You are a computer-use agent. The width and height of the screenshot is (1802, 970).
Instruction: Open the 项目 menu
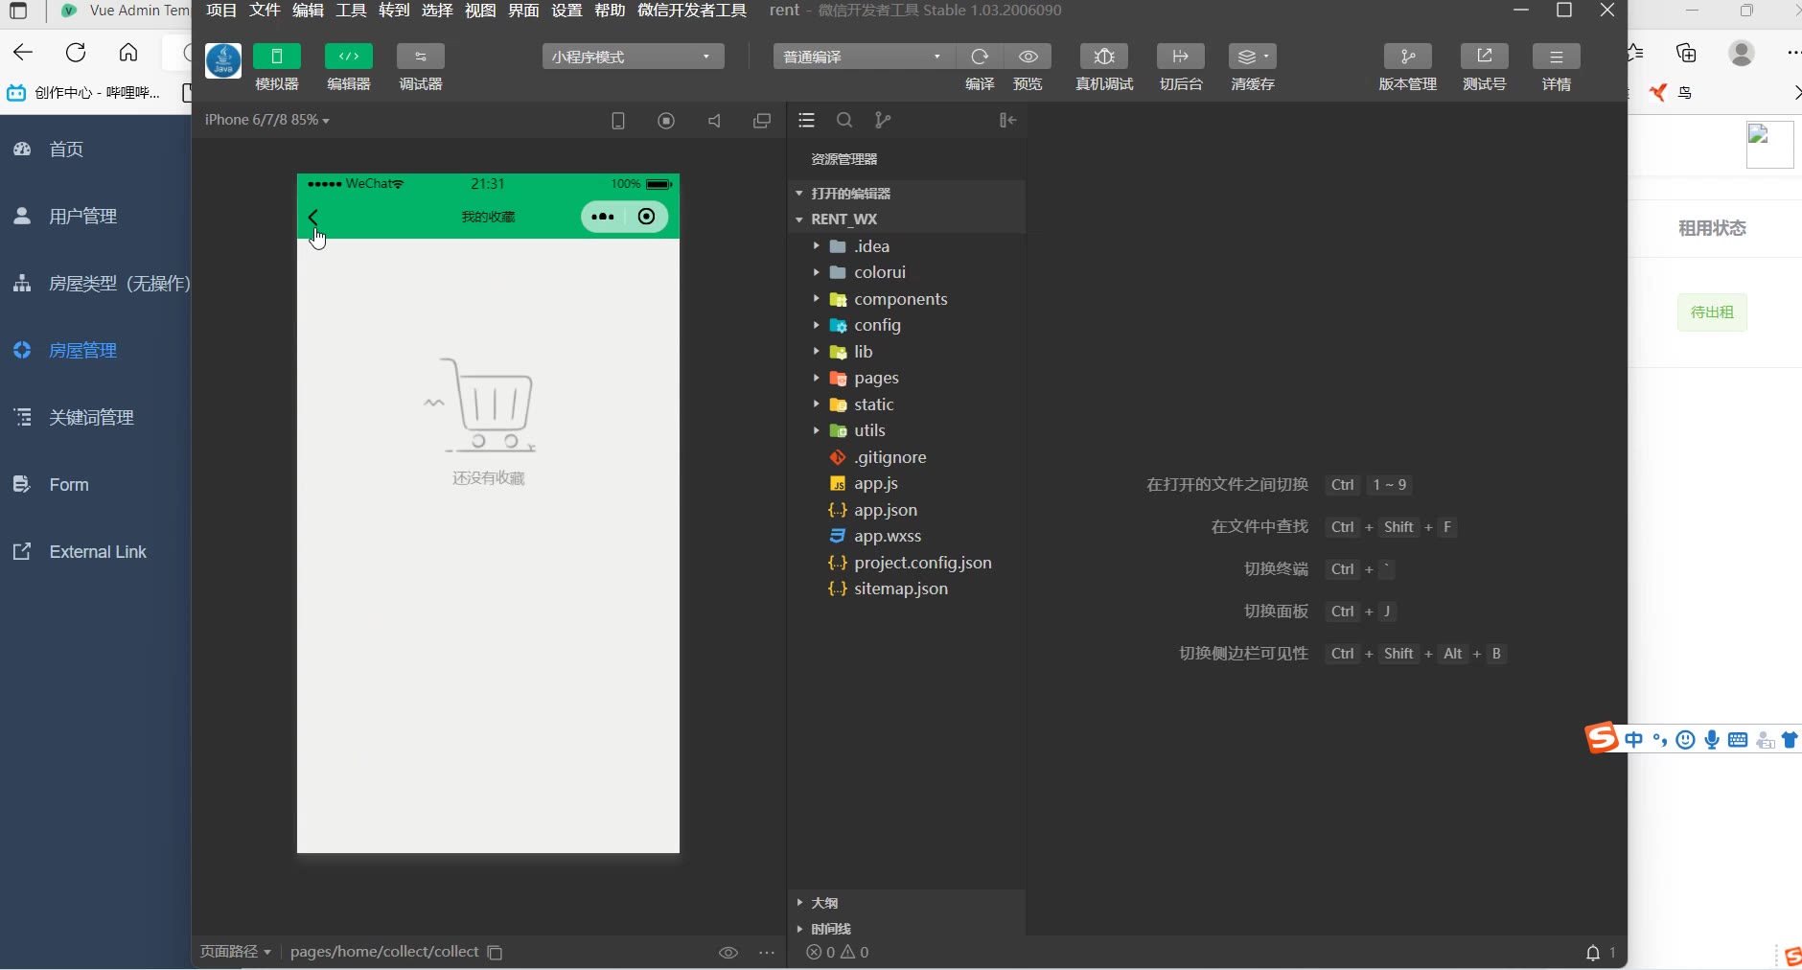pyautogui.click(x=221, y=11)
